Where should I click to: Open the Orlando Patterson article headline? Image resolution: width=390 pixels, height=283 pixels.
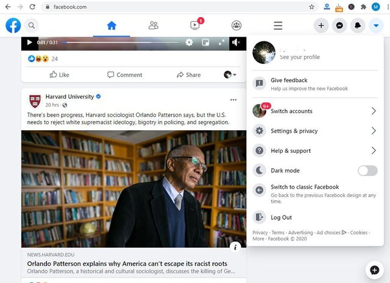(127, 264)
